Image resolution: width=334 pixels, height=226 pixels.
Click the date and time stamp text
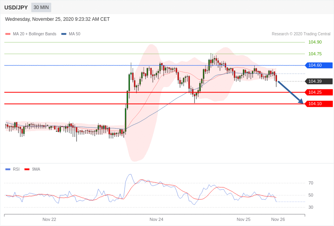pos(57,19)
